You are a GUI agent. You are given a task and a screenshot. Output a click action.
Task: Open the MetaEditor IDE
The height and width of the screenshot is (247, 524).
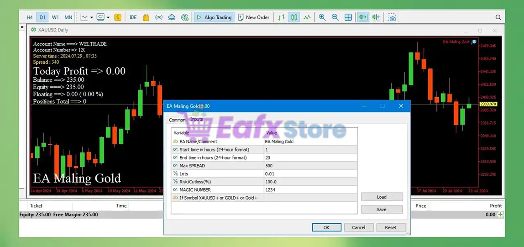point(133,18)
